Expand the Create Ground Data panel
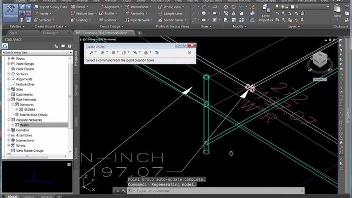Screen dimensions: 352x198 pyautogui.click(x=50, y=26)
